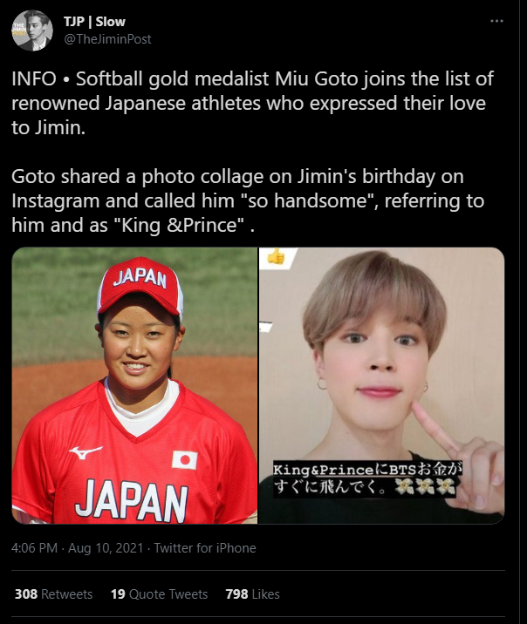Select the Japan flag patch on jersey

pyautogui.click(x=185, y=460)
